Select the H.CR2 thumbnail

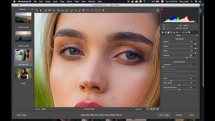[x=23, y=74]
